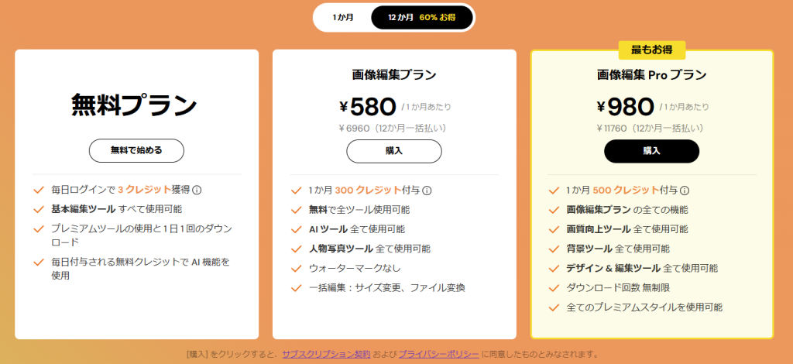Click checkmark beside ウォーターマークなし
The height and width of the screenshot is (364, 793).
295,269
